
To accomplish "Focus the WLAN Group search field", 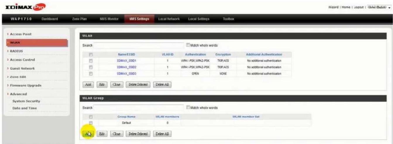I will 138,108.
